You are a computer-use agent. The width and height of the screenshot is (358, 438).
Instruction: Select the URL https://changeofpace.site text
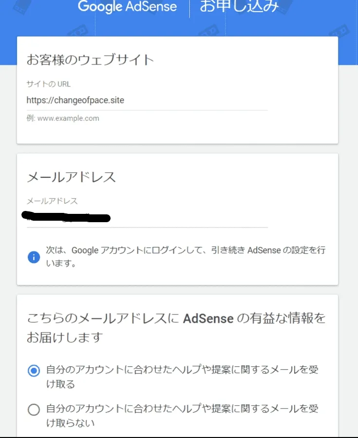tap(75, 100)
